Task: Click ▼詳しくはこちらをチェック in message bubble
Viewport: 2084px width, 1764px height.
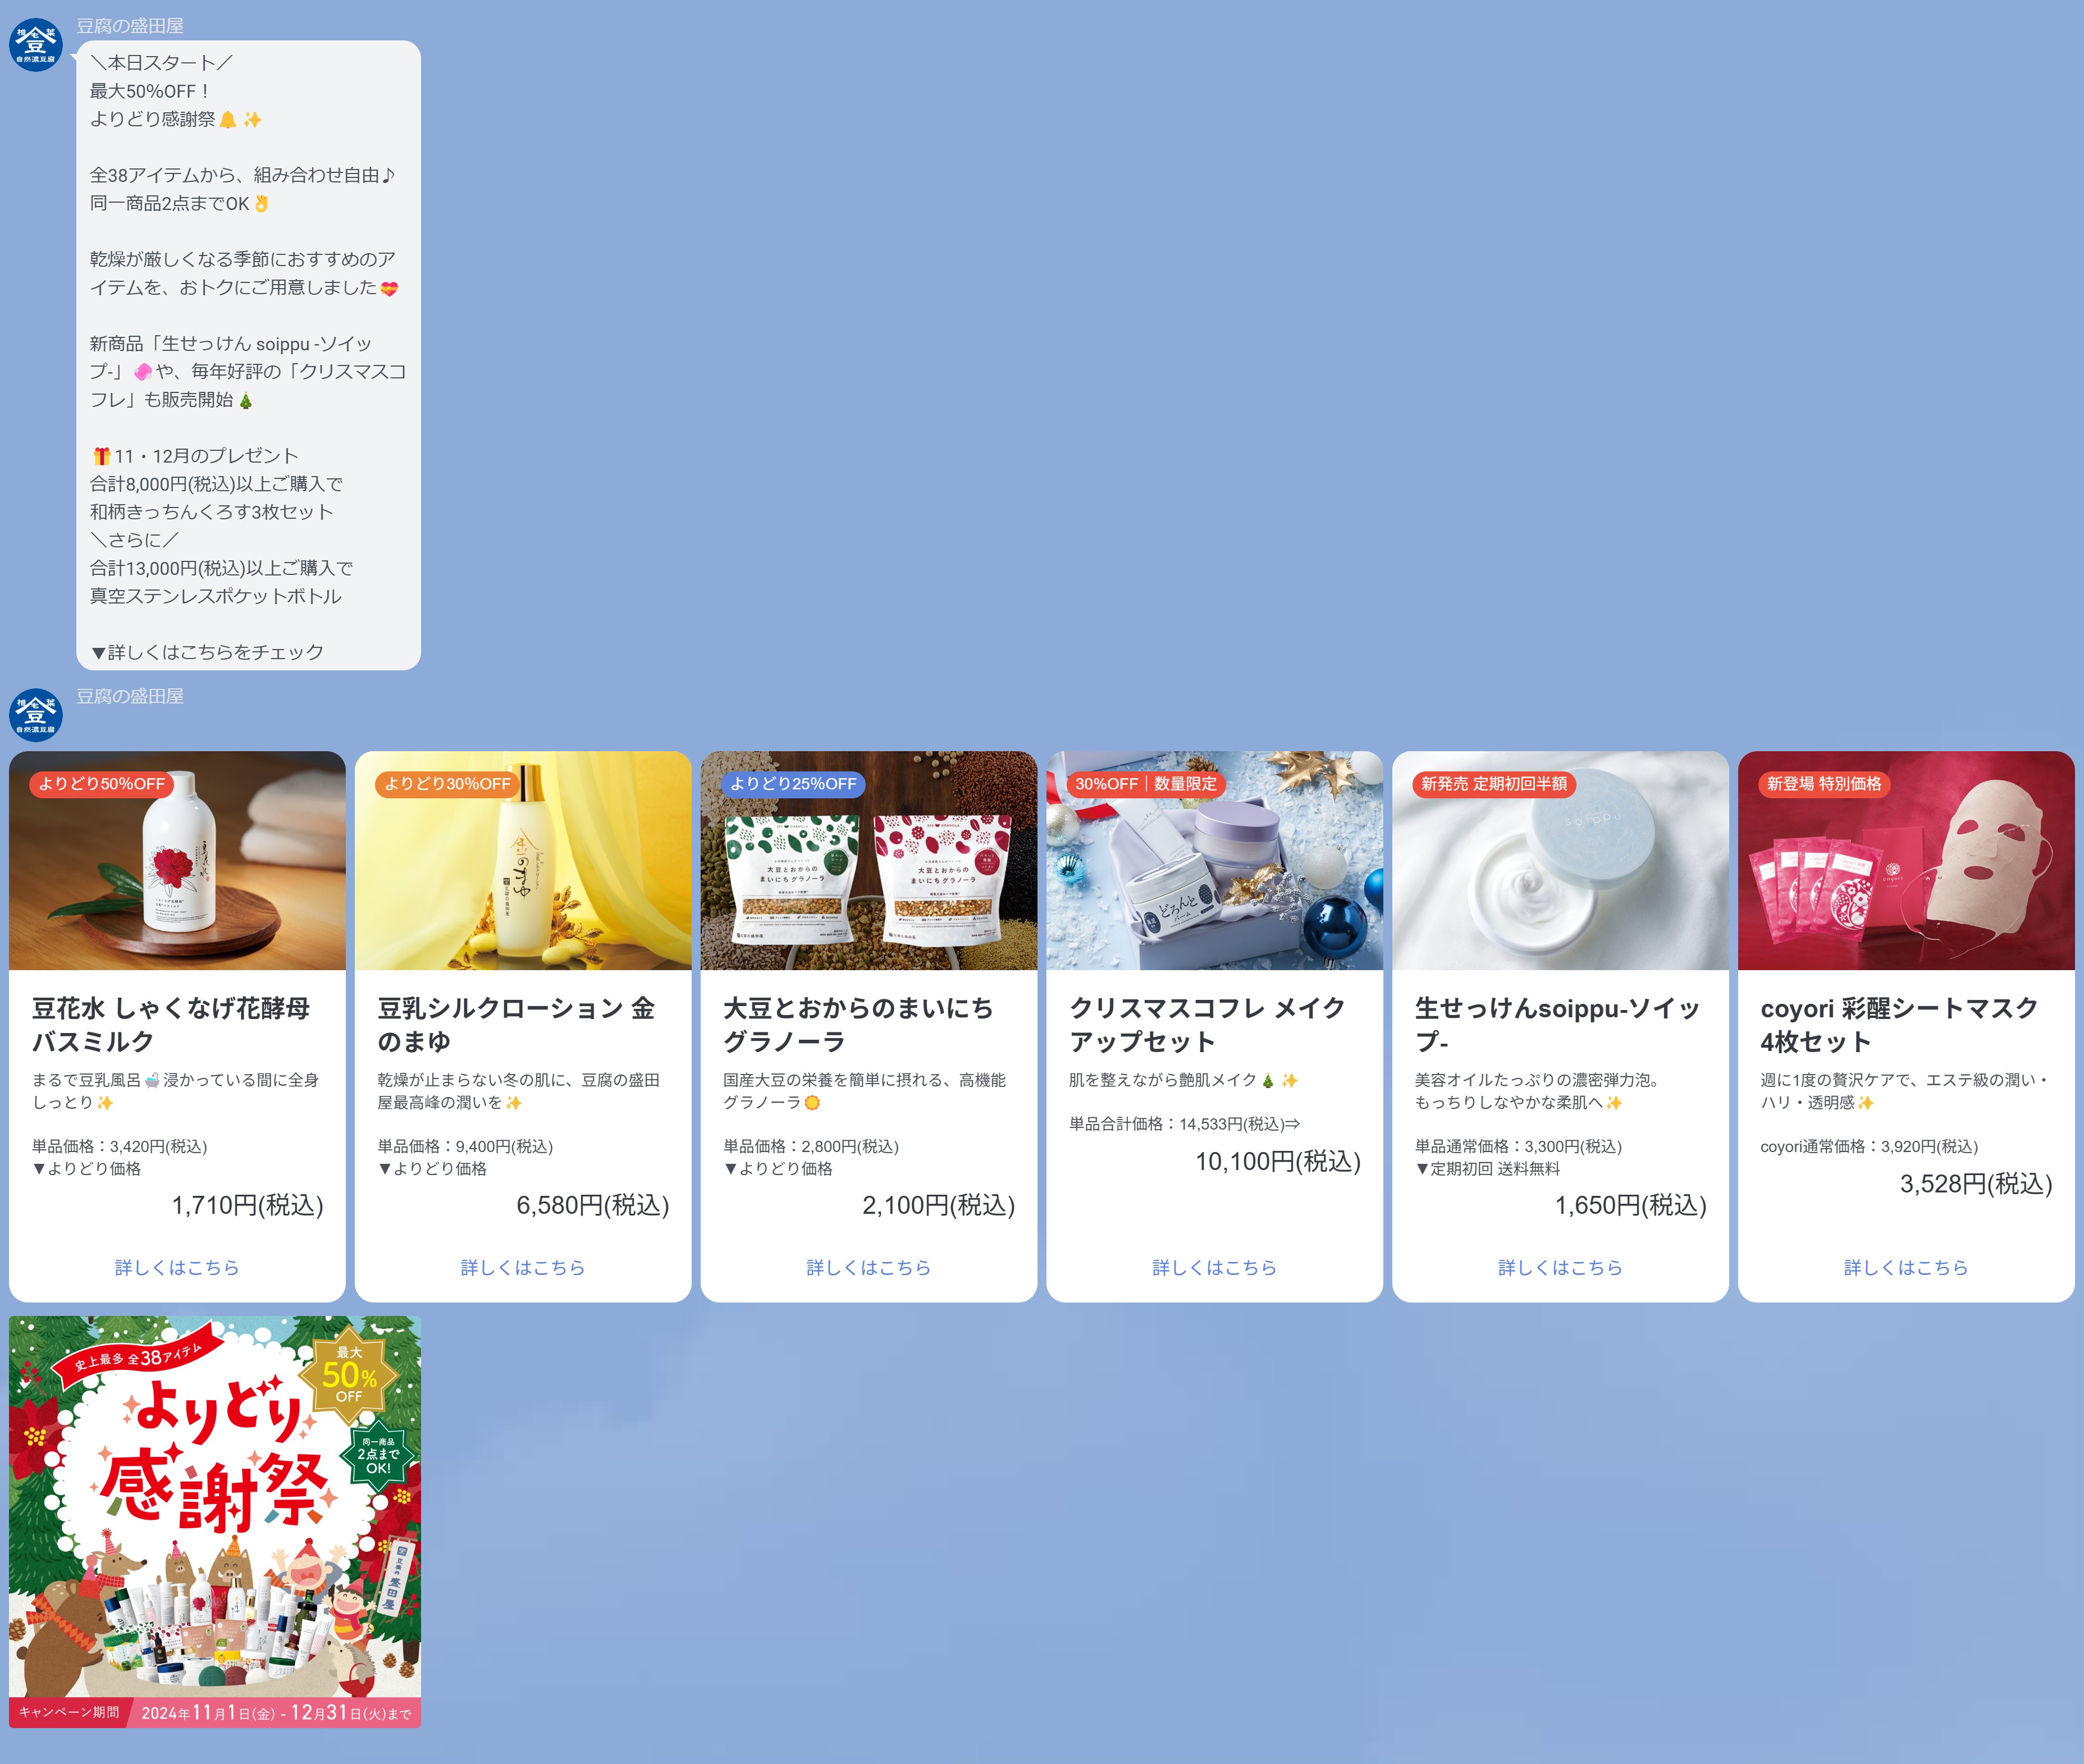Action: pyautogui.click(x=207, y=652)
